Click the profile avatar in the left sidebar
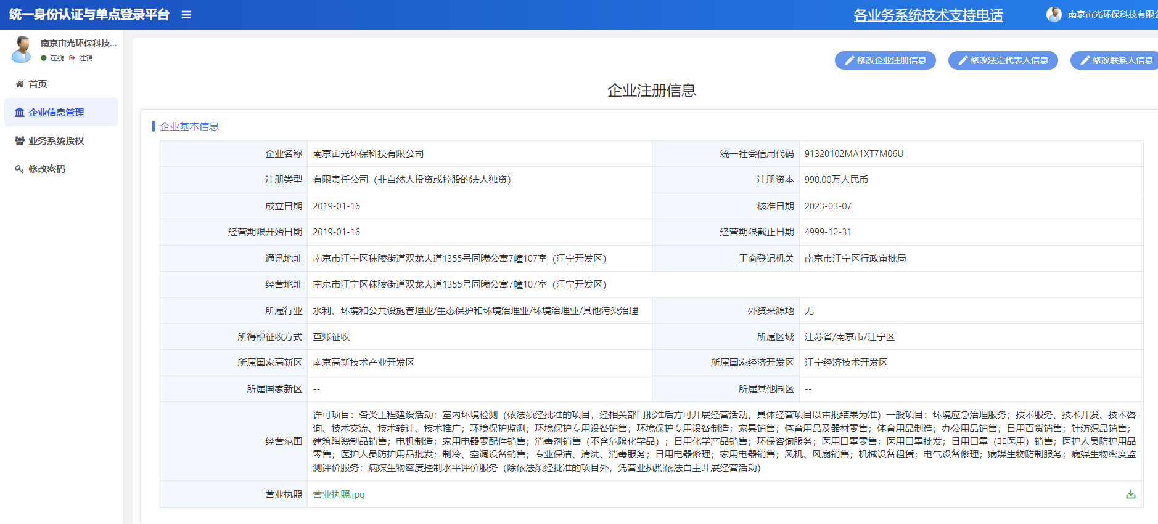1158x524 pixels. 22,49
